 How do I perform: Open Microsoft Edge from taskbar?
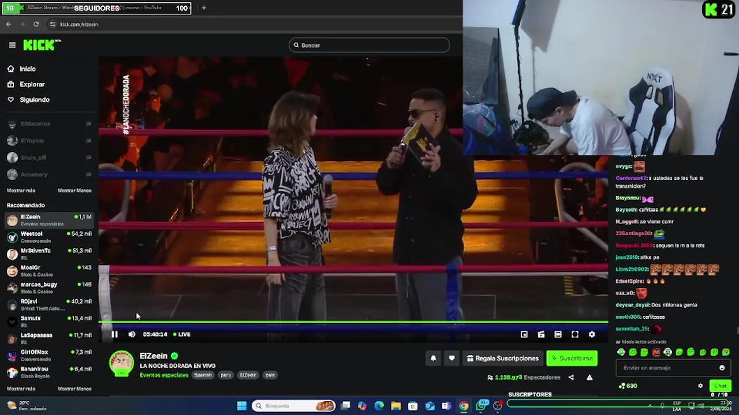click(x=379, y=406)
